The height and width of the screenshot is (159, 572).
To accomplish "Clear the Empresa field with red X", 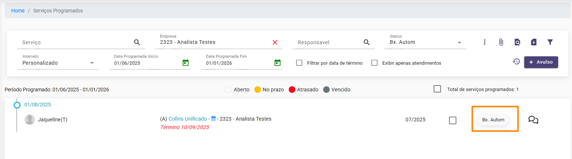I will 275,42.
